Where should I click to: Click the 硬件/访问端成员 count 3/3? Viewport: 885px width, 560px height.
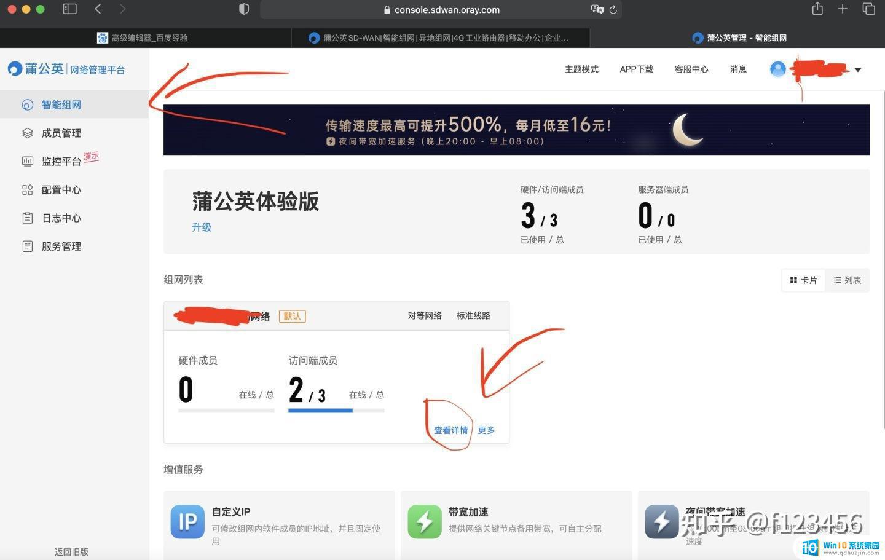(x=539, y=216)
